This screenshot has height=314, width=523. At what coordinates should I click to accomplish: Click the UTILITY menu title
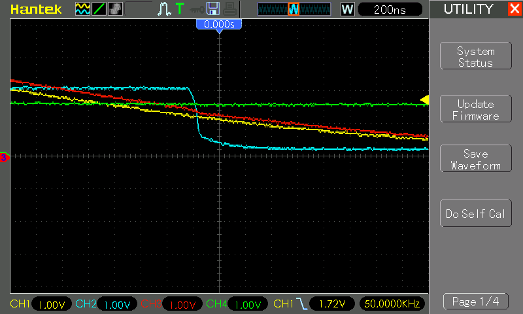pos(468,9)
